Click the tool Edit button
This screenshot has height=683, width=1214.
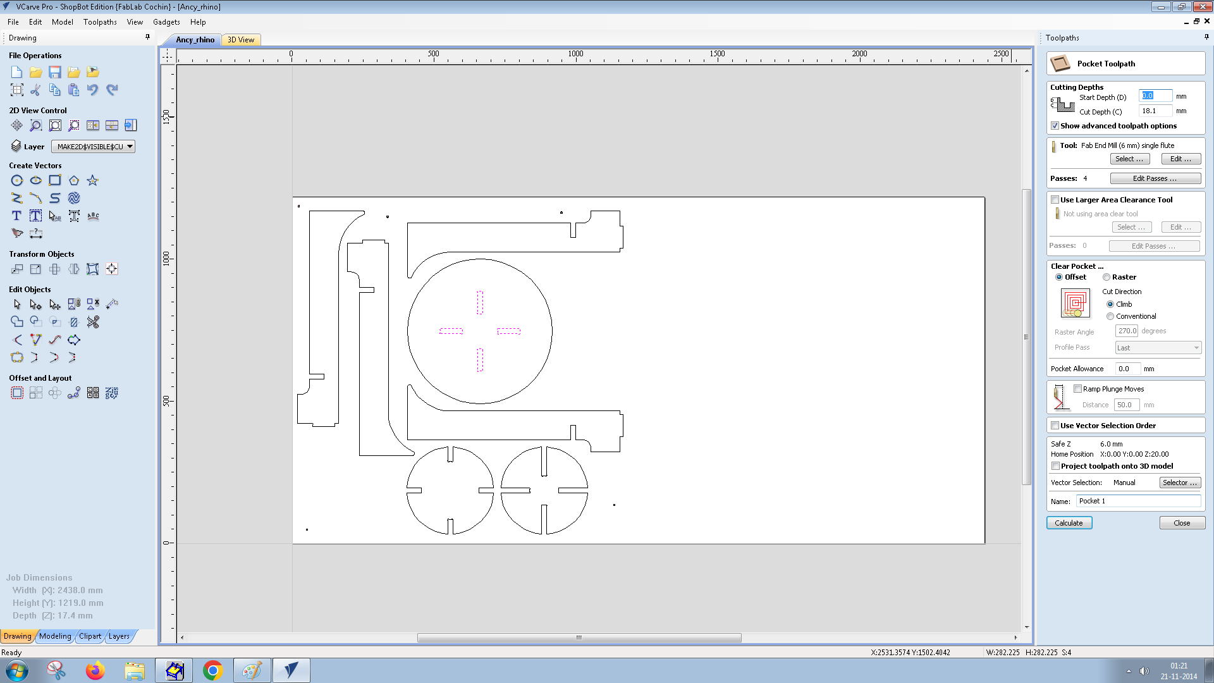1180,159
